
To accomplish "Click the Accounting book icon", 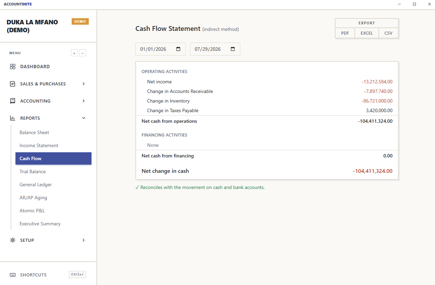I will pos(13,101).
